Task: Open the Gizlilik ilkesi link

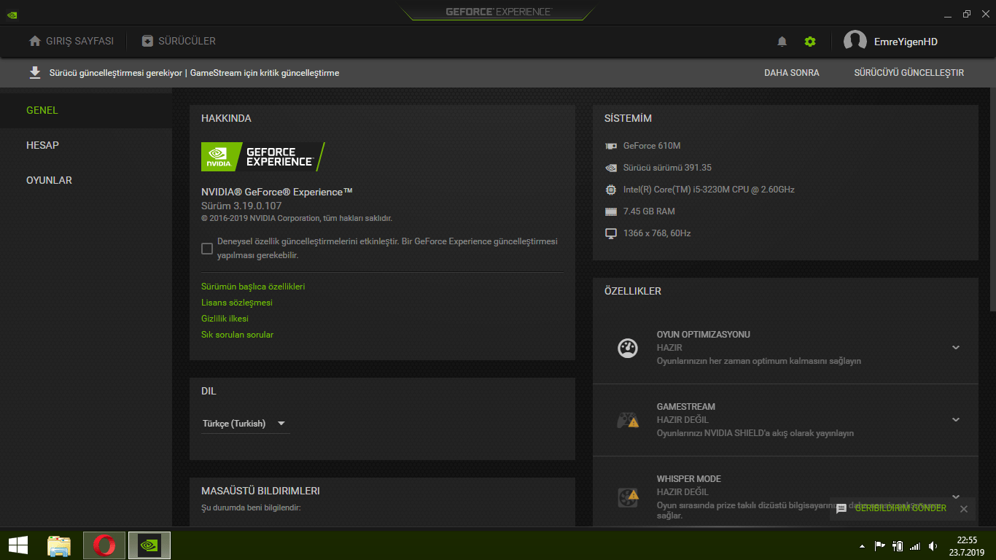Action: (x=225, y=319)
